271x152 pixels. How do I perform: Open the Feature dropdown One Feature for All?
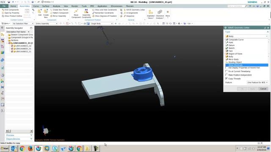[257, 83]
